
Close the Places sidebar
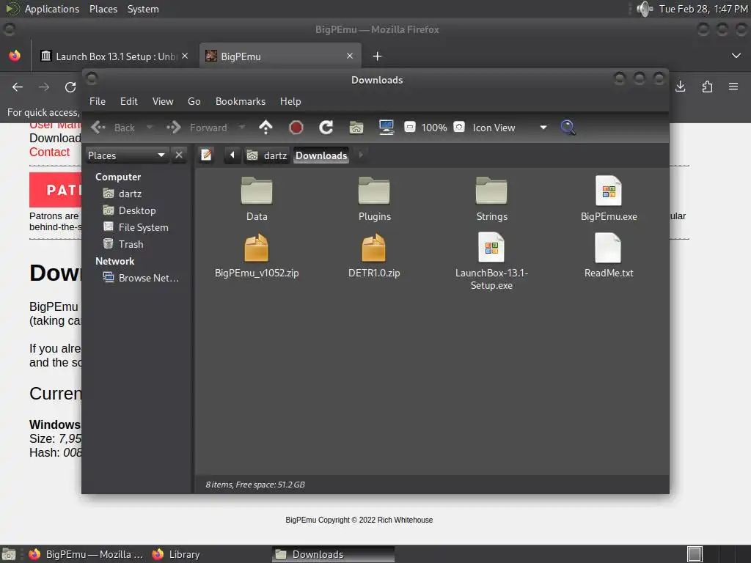pos(179,155)
